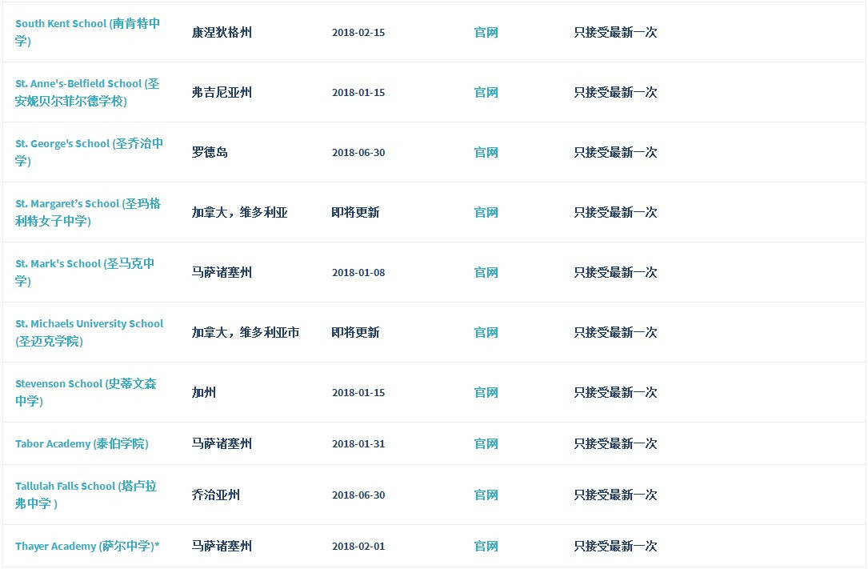
Task: Visit 官网 for St. Michaels University School
Action: coord(486,333)
